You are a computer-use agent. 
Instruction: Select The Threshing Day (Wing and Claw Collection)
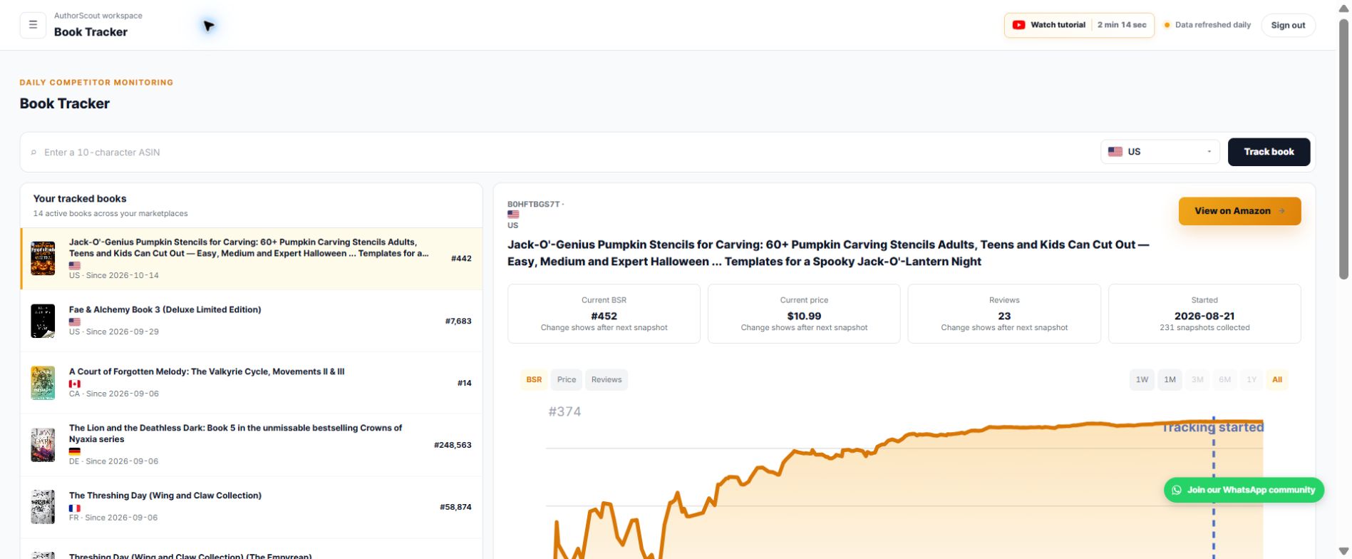pos(252,507)
